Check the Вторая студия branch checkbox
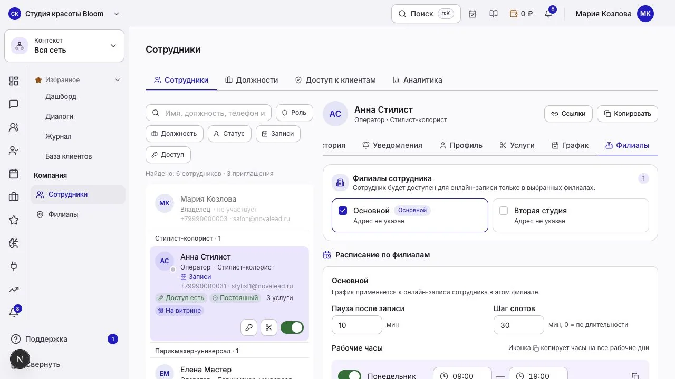Viewport: 675px width, 379px height. point(504,211)
